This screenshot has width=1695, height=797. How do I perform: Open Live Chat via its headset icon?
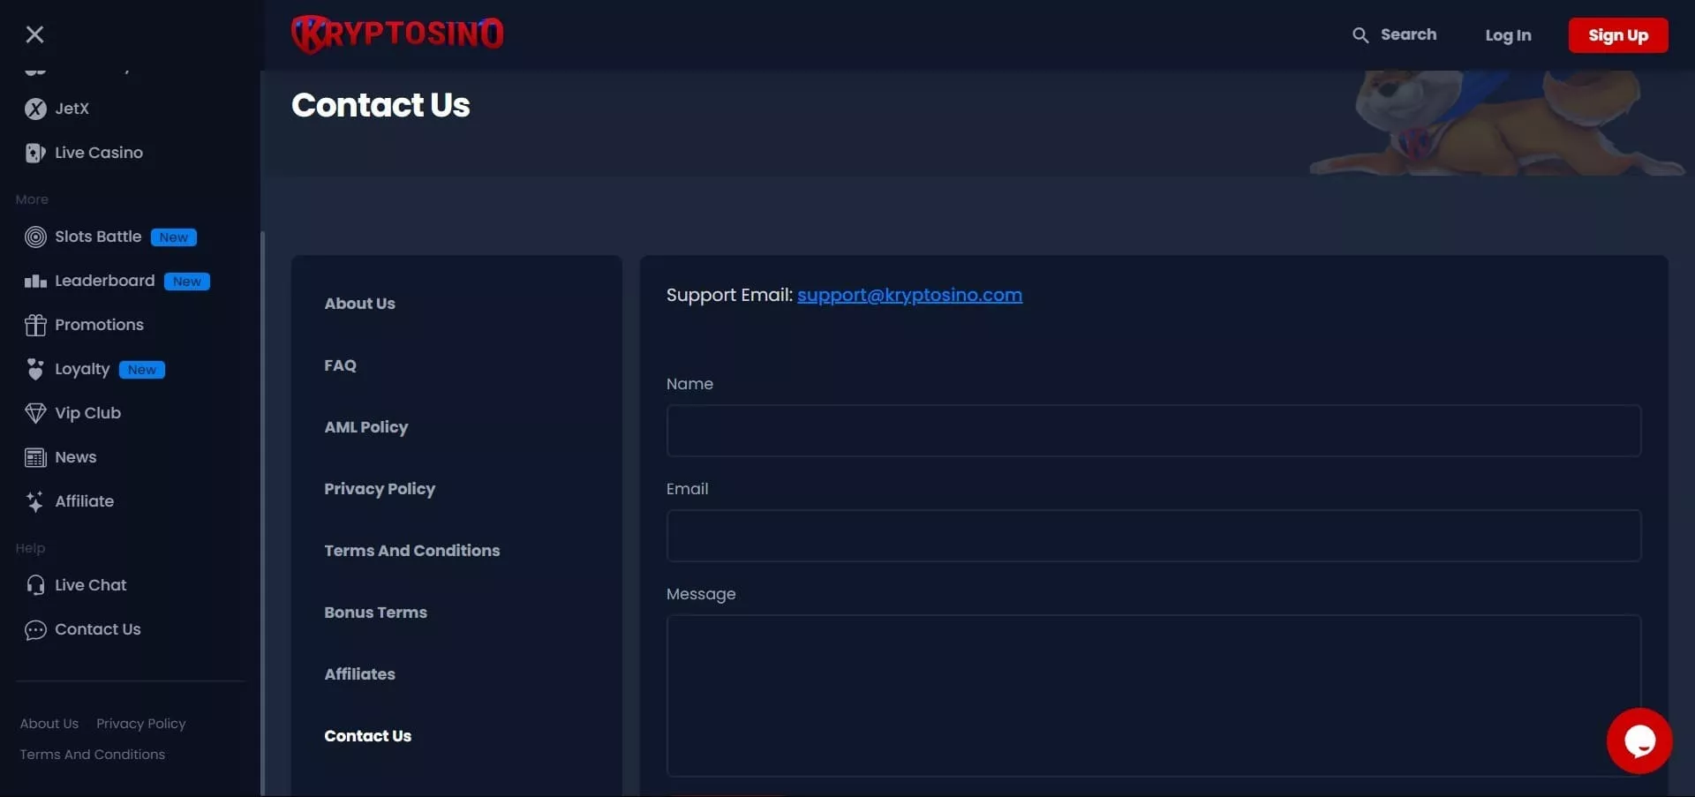point(35,585)
